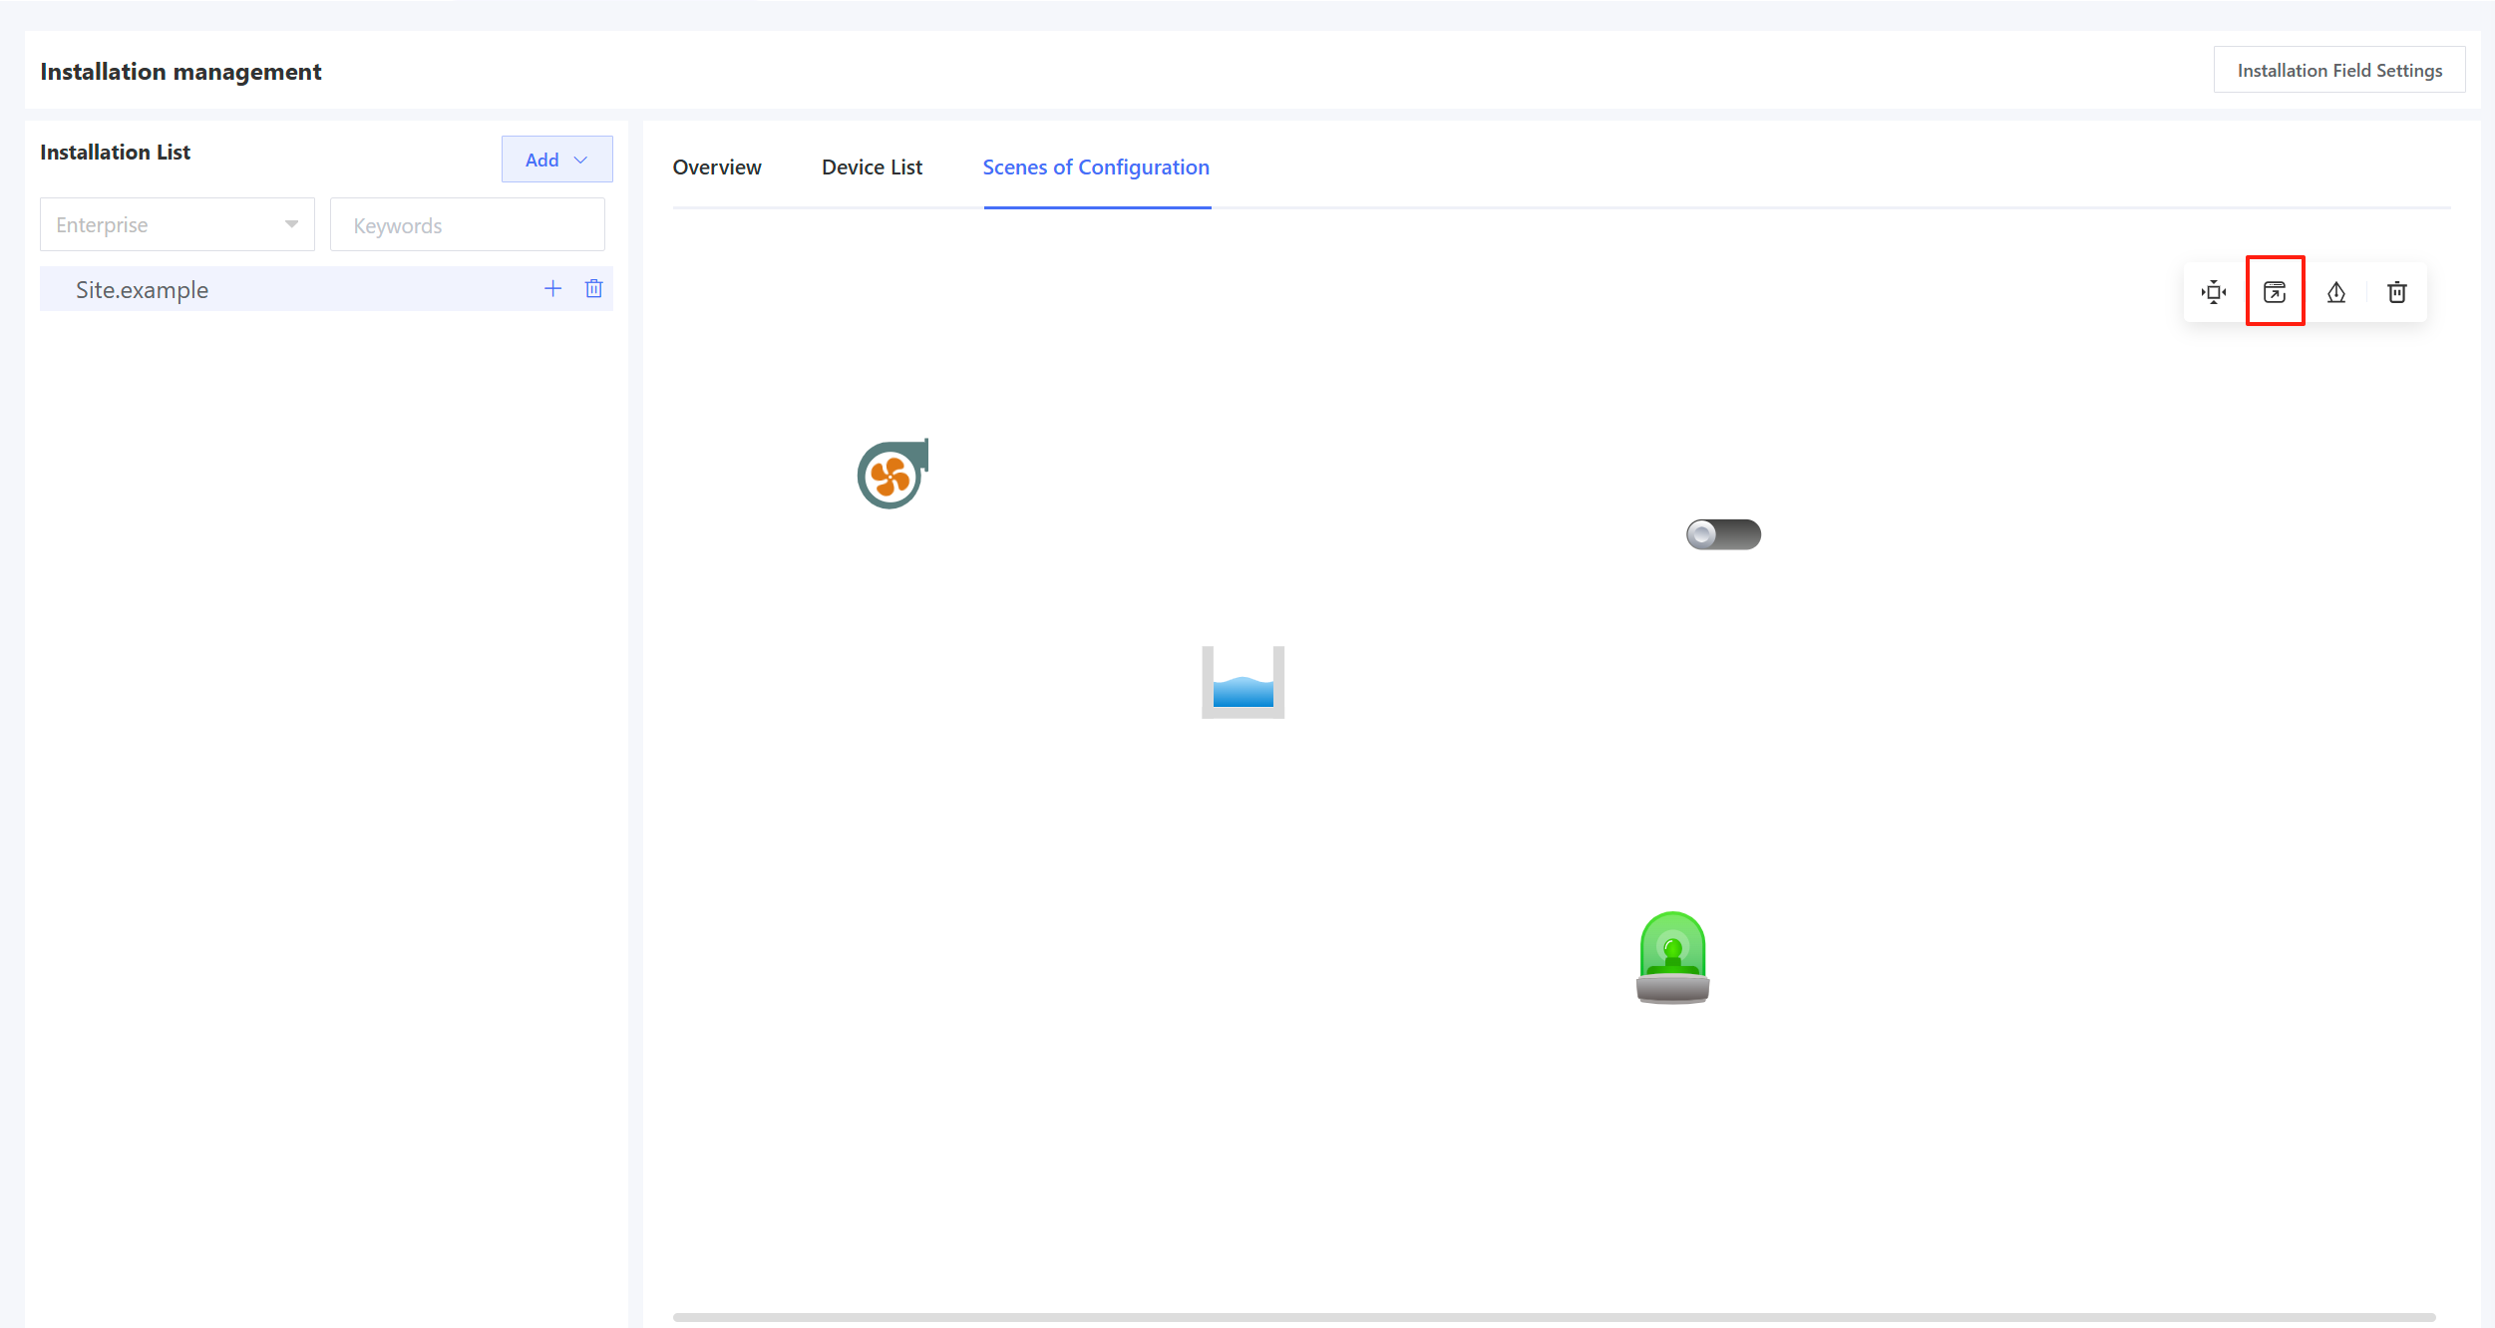
Task: Switch to the Overview tab
Action: click(x=717, y=167)
